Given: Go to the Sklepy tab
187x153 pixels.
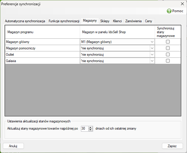Looking at the screenshot, I should (x=105, y=21).
